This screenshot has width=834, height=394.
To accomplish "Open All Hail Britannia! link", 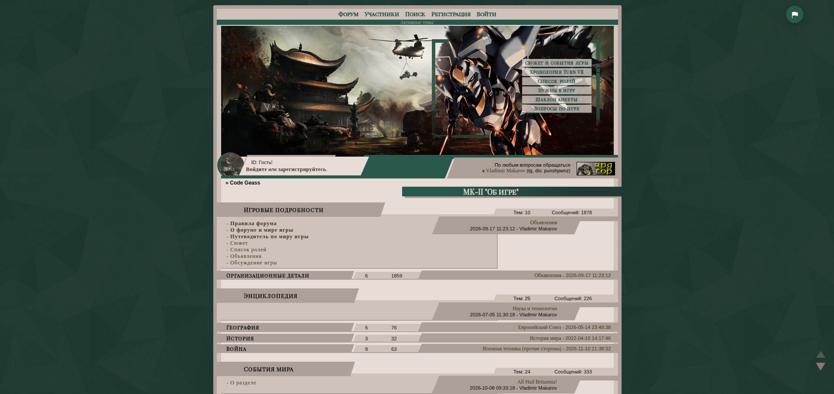I will pyautogui.click(x=537, y=382).
